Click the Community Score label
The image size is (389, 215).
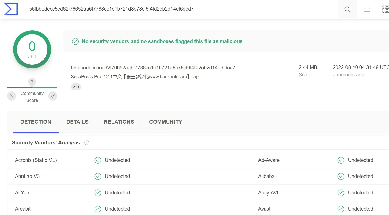point(32,97)
